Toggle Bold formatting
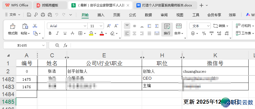This screenshot has width=255, height=109. click(50, 33)
